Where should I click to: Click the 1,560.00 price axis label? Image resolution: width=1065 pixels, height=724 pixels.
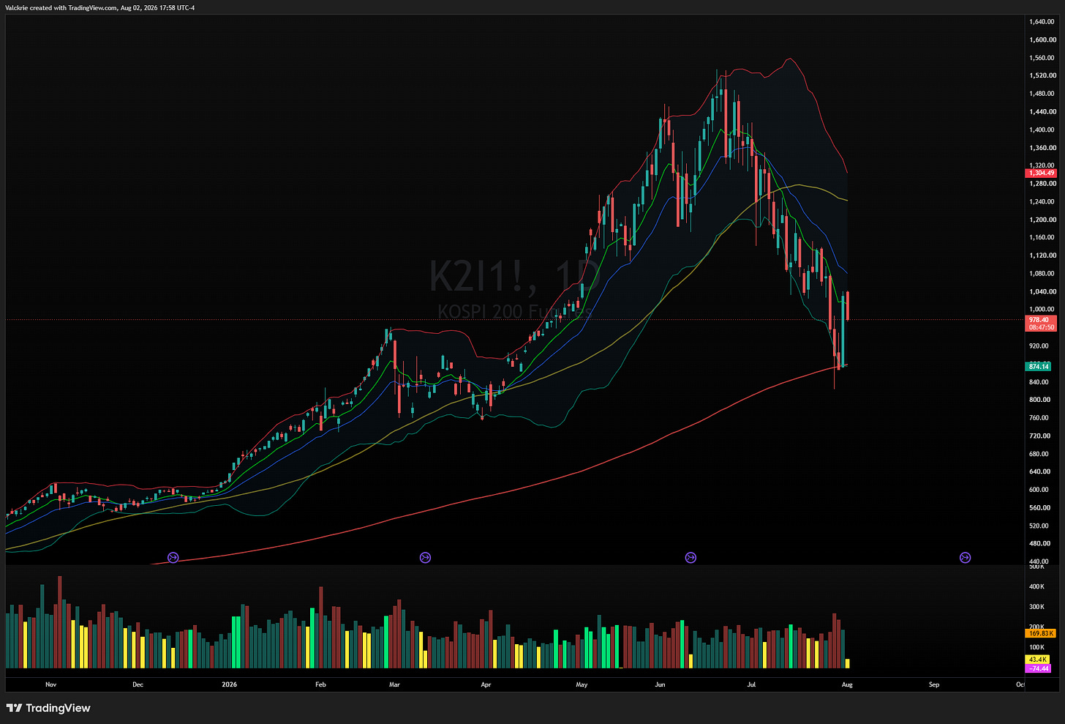[x=1042, y=58]
